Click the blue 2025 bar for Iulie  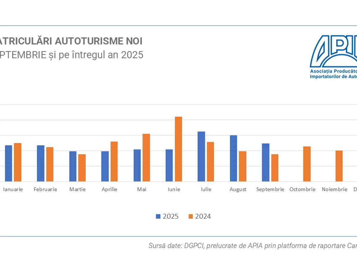point(201,156)
